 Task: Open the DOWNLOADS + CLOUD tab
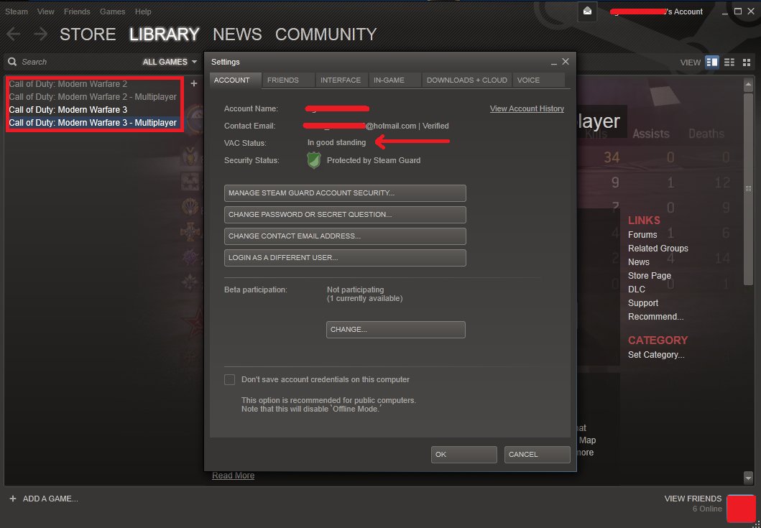(467, 80)
